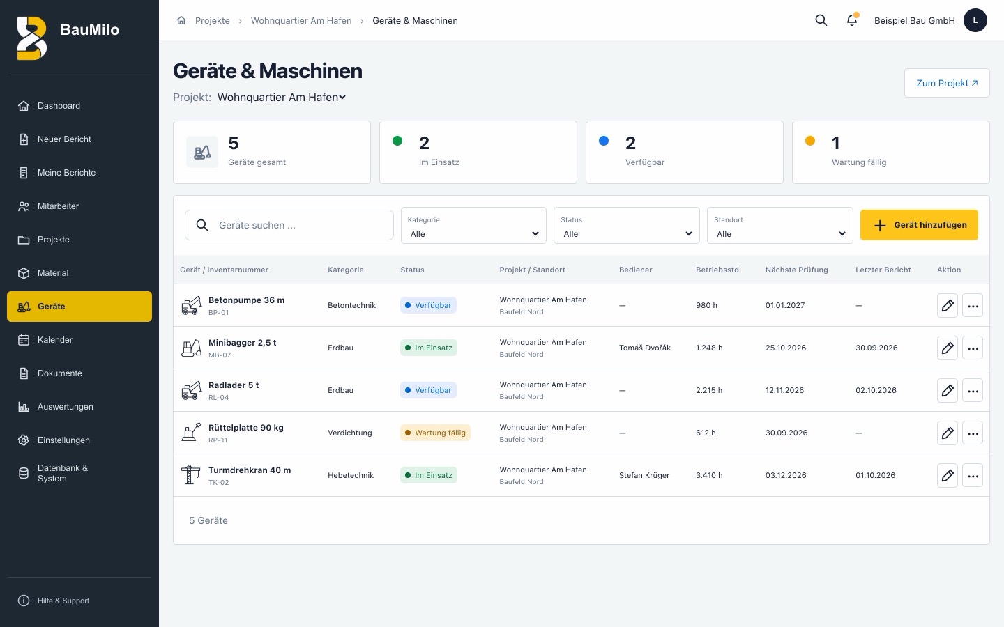
Task: Click Zum Projekt button
Action: tap(947, 83)
